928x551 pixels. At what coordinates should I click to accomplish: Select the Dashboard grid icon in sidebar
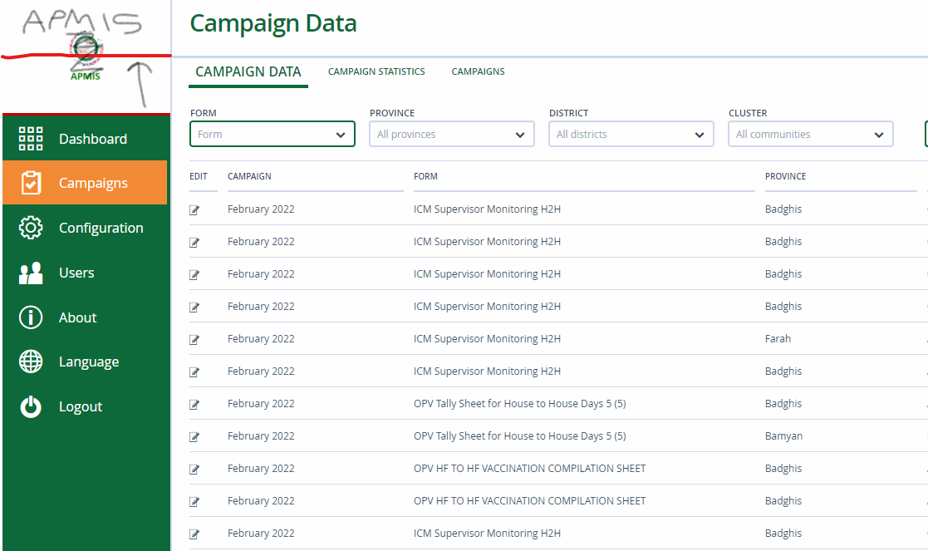click(x=30, y=138)
